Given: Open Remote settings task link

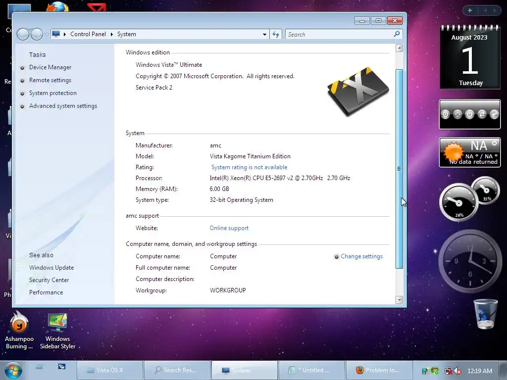Looking at the screenshot, I should [x=50, y=80].
